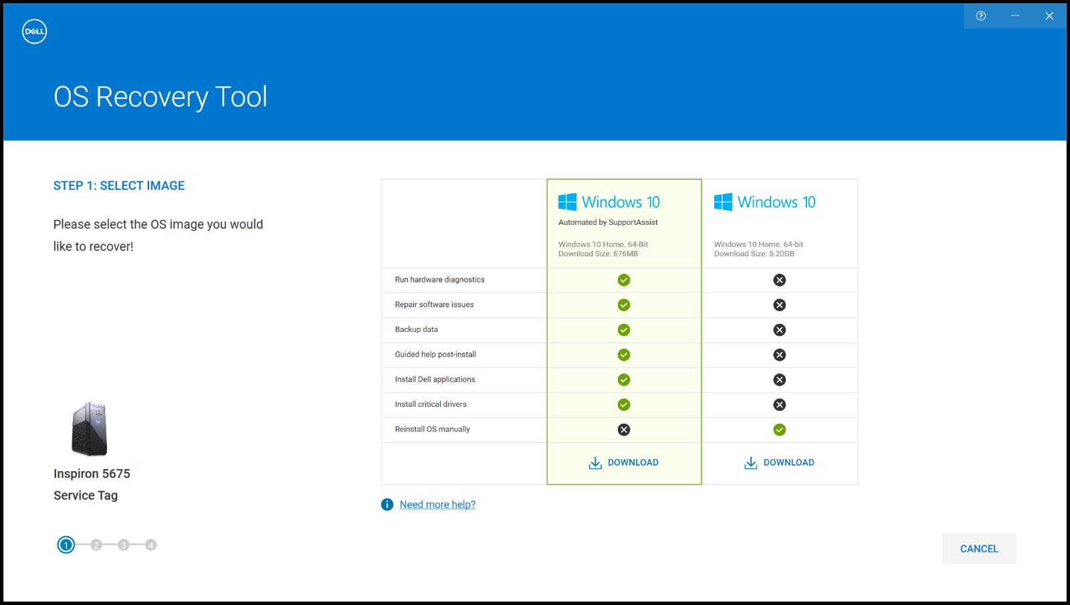Select the highlighted SupportAssist Windows 10 column

(x=623, y=224)
